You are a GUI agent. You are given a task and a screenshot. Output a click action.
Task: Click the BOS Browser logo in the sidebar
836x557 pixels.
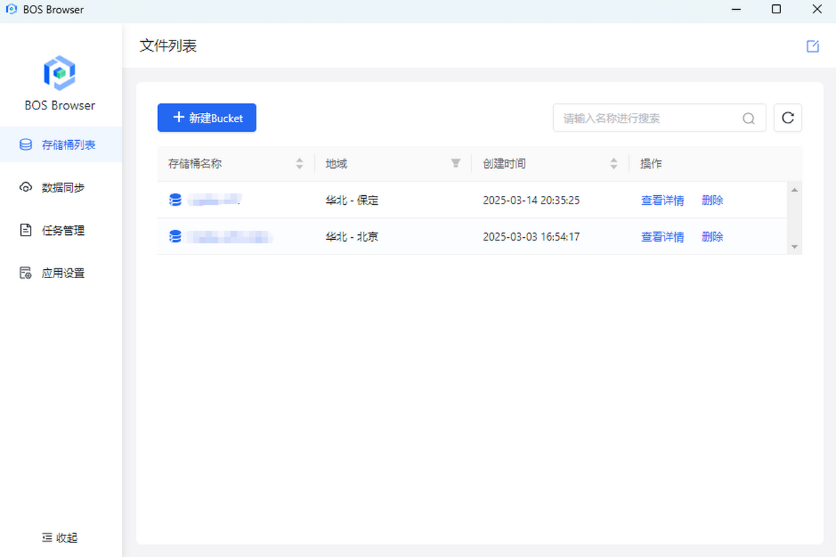(59, 73)
